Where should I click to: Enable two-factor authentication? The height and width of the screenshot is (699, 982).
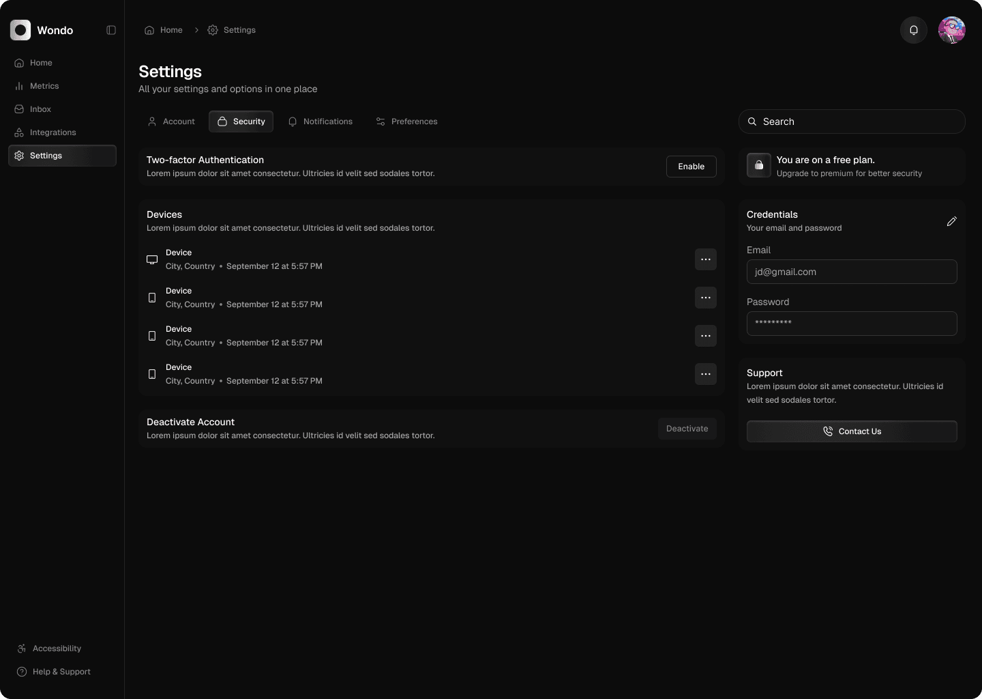(x=691, y=167)
